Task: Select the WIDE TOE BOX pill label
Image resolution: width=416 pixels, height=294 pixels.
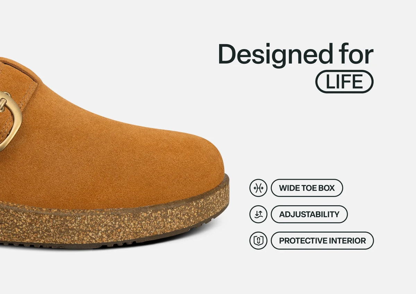Action: [307, 188]
